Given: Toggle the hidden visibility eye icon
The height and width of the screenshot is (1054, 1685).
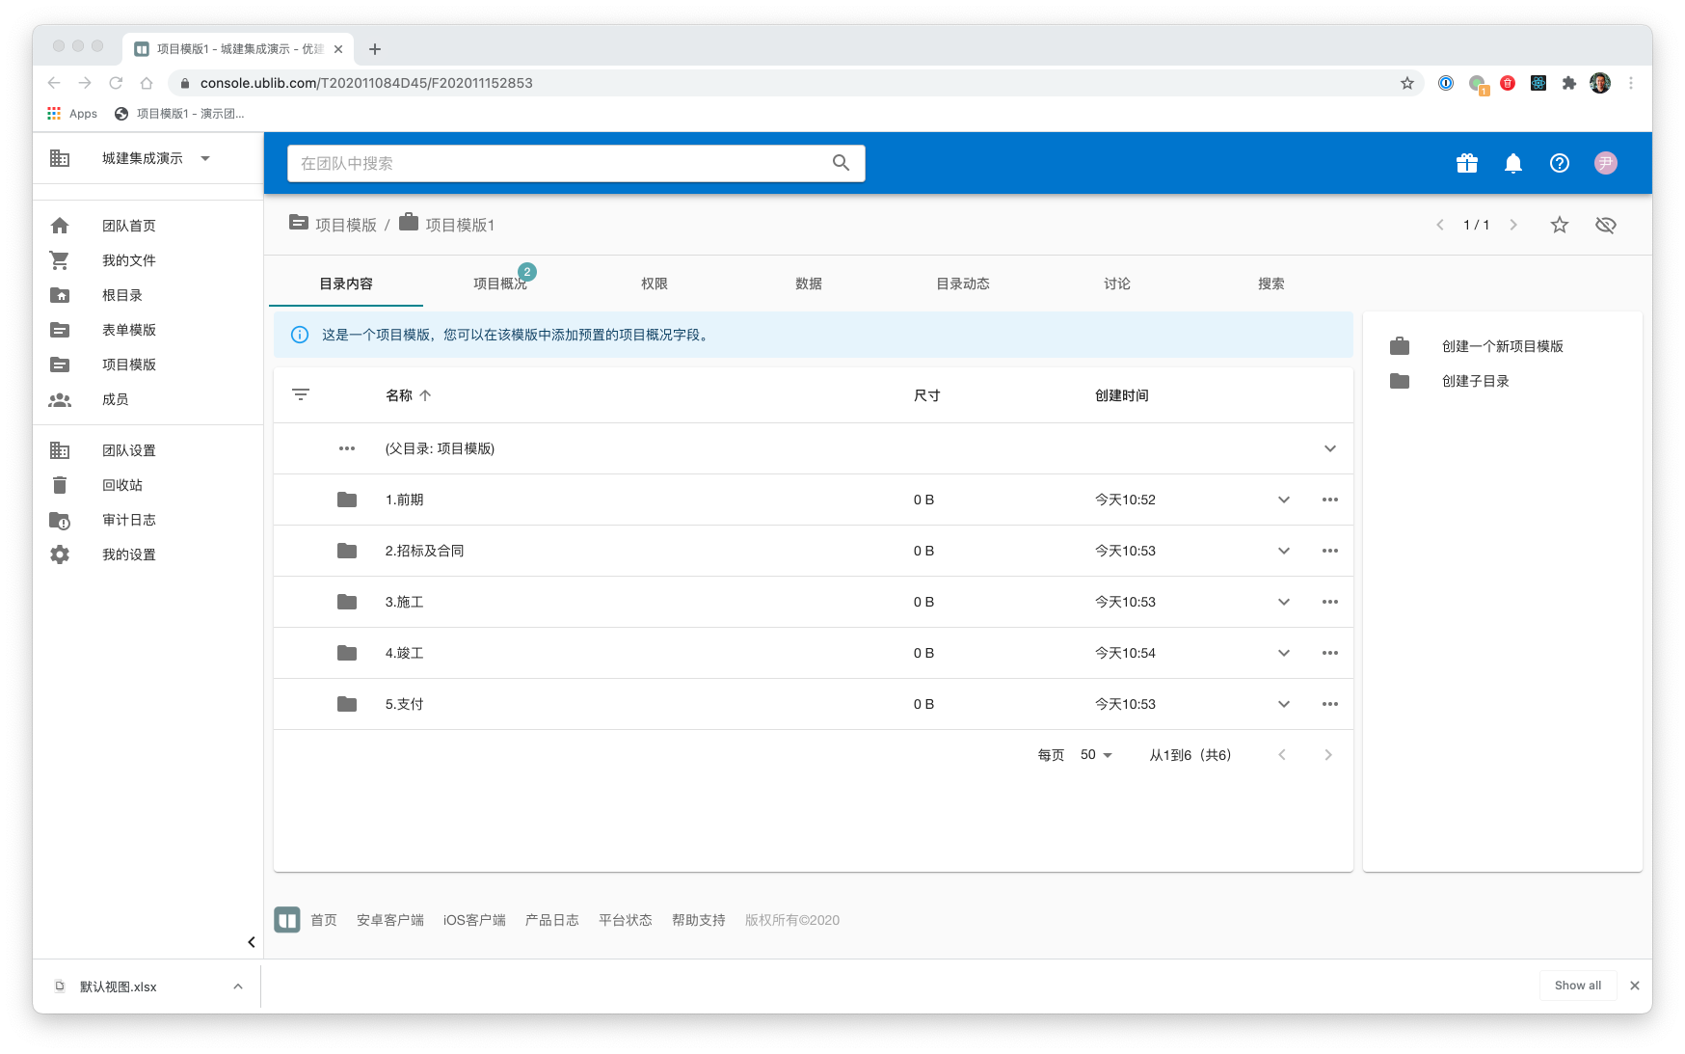Looking at the screenshot, I should click(x=1605, y=225).
